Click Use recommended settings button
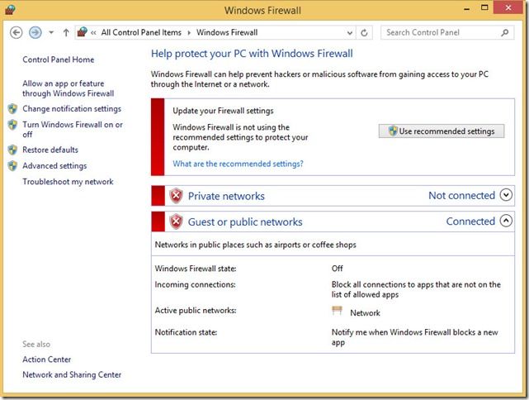529x400 pixels. (x=442, y=131)
